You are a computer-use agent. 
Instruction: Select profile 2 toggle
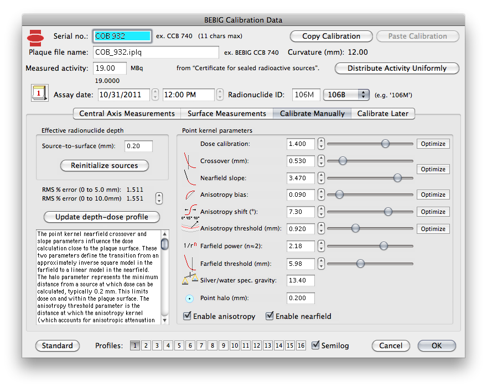pos(146,345)
